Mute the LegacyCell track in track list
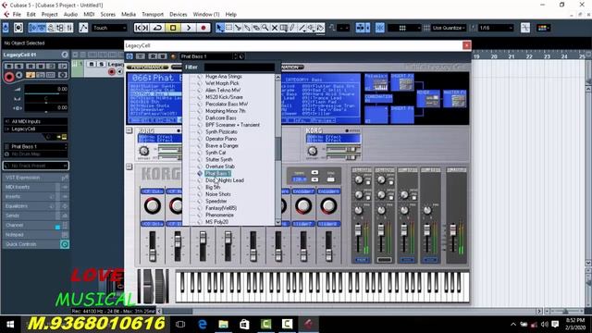The width and height of the screenshot is (592, 333). [x=92, y=64]
